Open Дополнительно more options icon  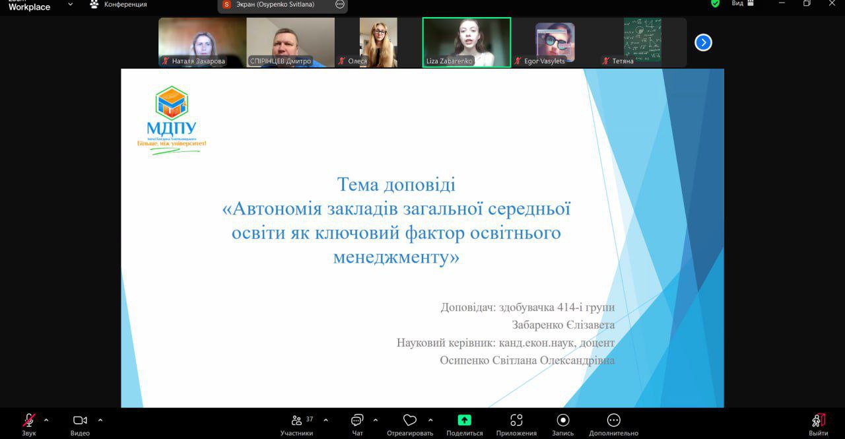click(x=613, y=421)
